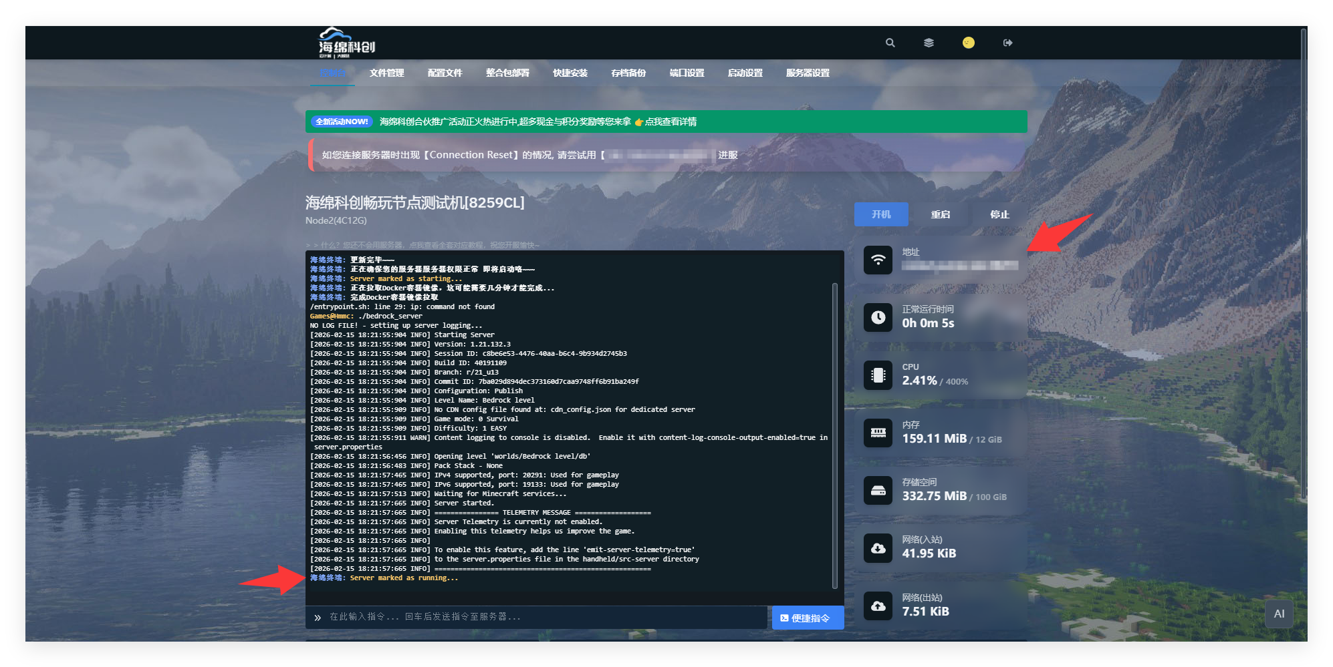Go to the 服务器设置 tab

point(807,73)
